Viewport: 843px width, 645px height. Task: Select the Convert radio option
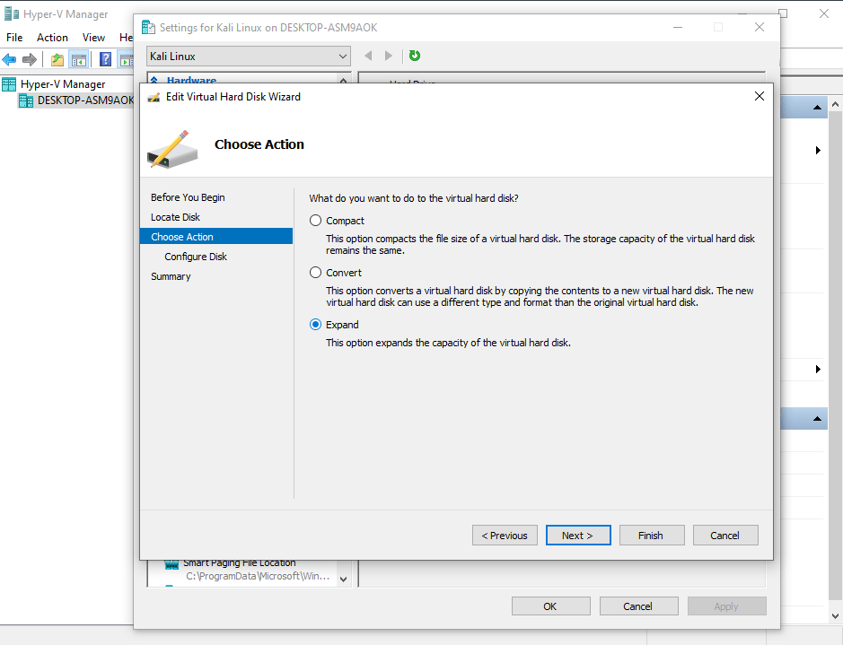click(316, 273)
